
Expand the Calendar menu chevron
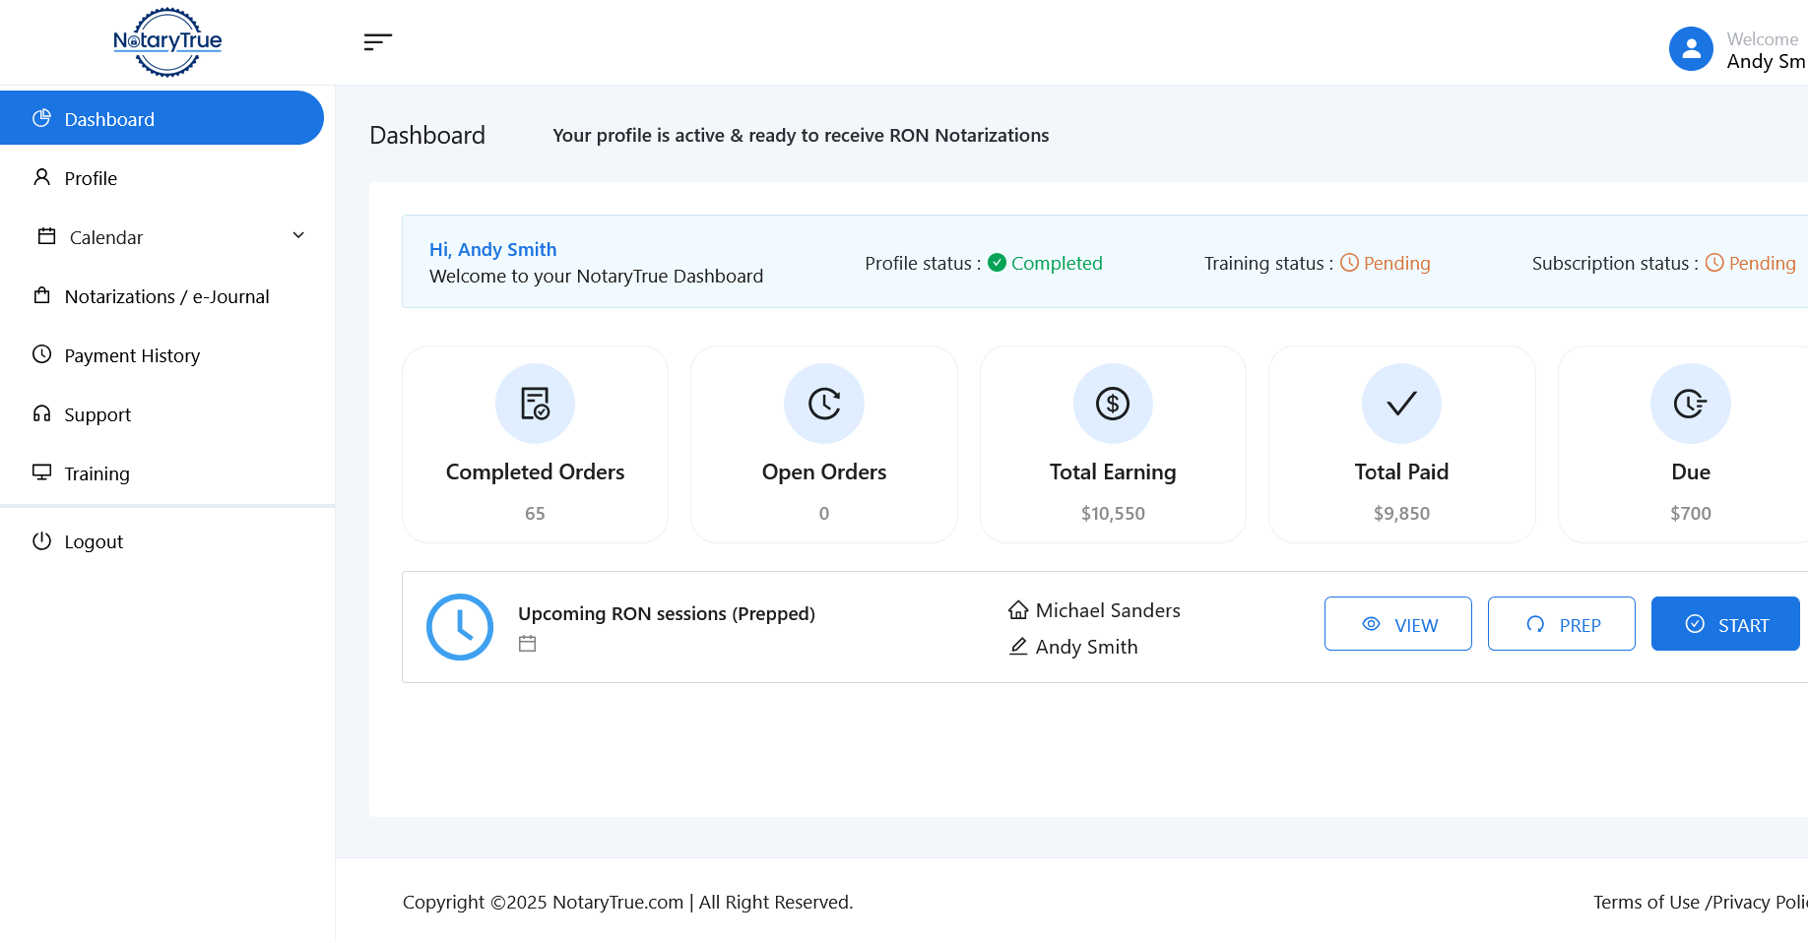pyautogui.click(x=297, y=235)
